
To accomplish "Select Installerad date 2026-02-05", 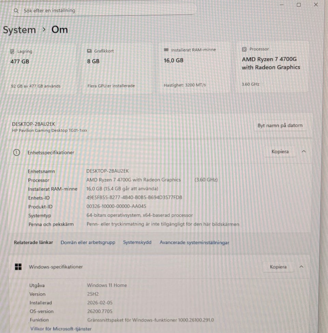I will 100,303.
